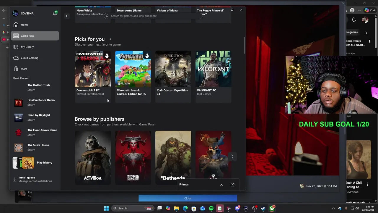Open Play history

click(x=35, y=163)
